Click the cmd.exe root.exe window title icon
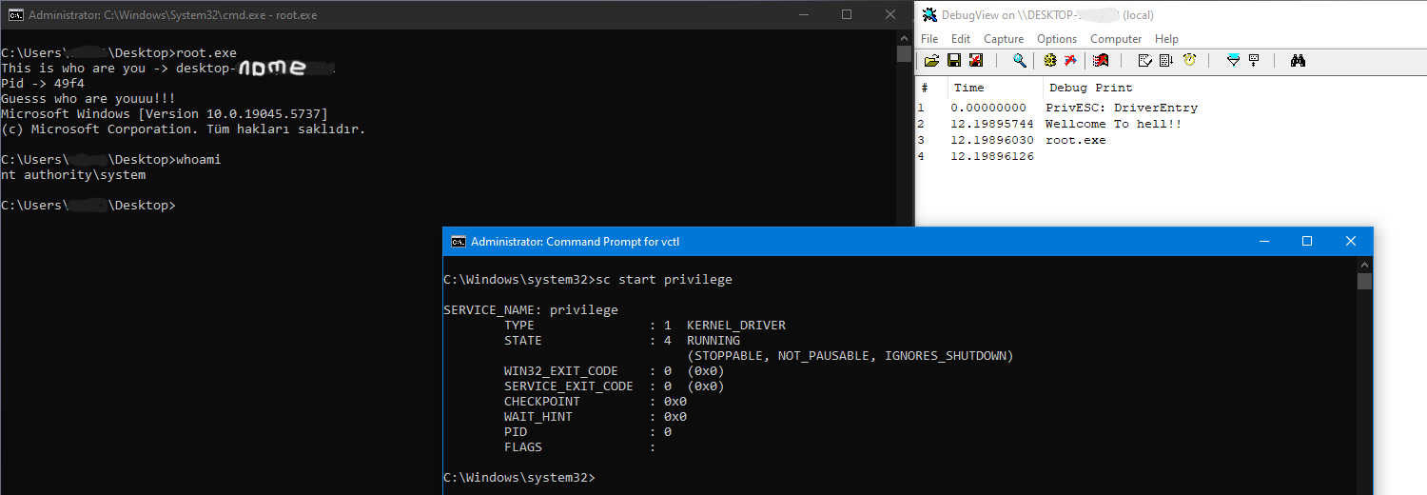Viewport: 1427px width, 495px height. [16, 14]
